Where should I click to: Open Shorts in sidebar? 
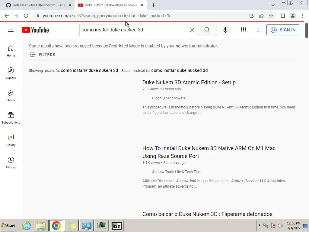click(11, 95)
